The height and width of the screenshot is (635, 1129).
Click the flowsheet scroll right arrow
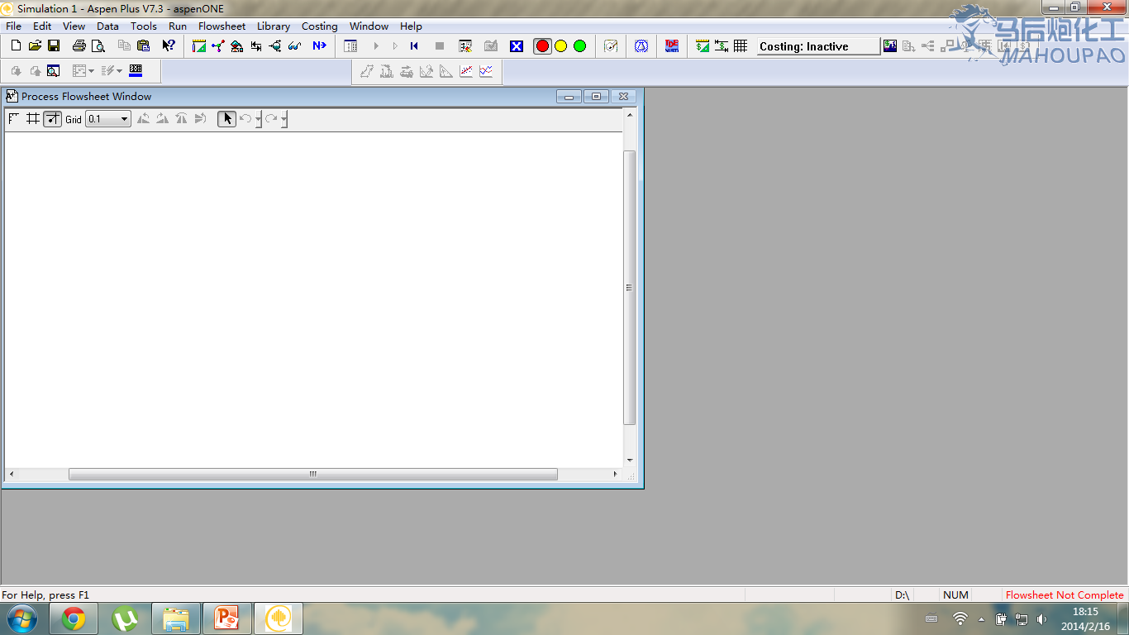coord(615,474)
